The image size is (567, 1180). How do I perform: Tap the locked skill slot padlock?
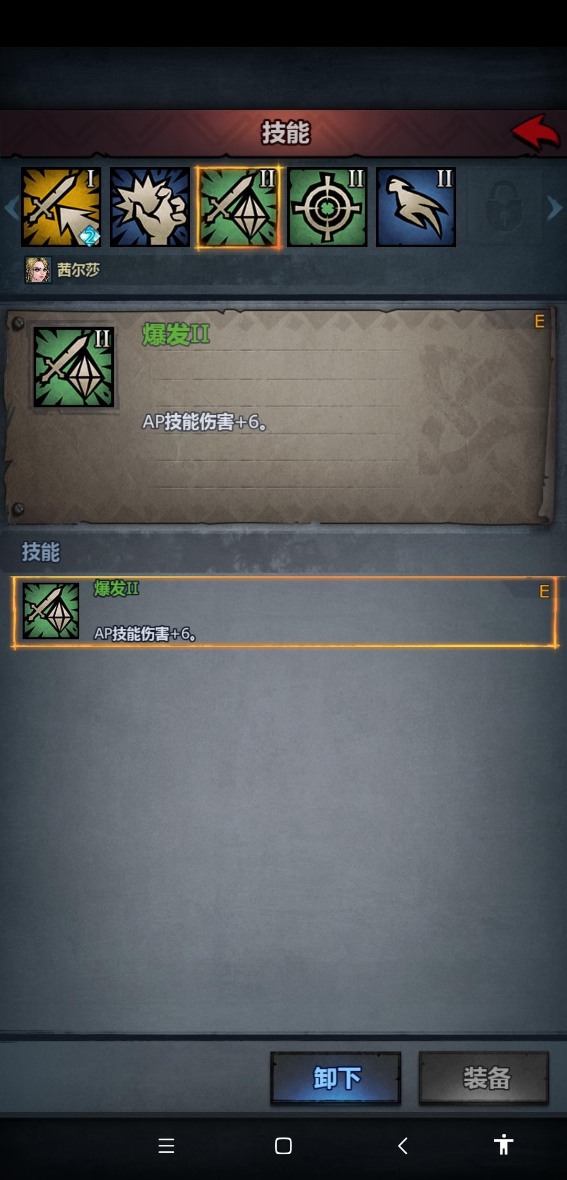[x=503, y=207]
